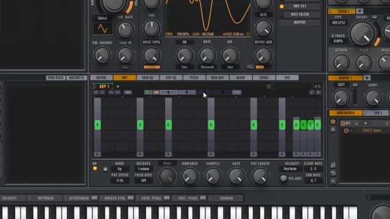Viewport: 390px width, 219px height.
Task: Open the three-dots menu in the arp pattern bar
Action: click(x=237, y=92)
